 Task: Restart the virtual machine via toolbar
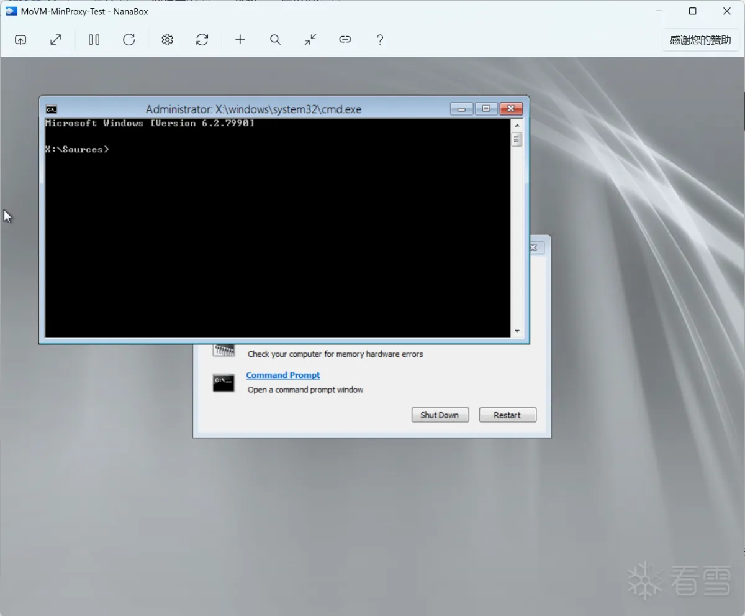[x=129, y=39]
